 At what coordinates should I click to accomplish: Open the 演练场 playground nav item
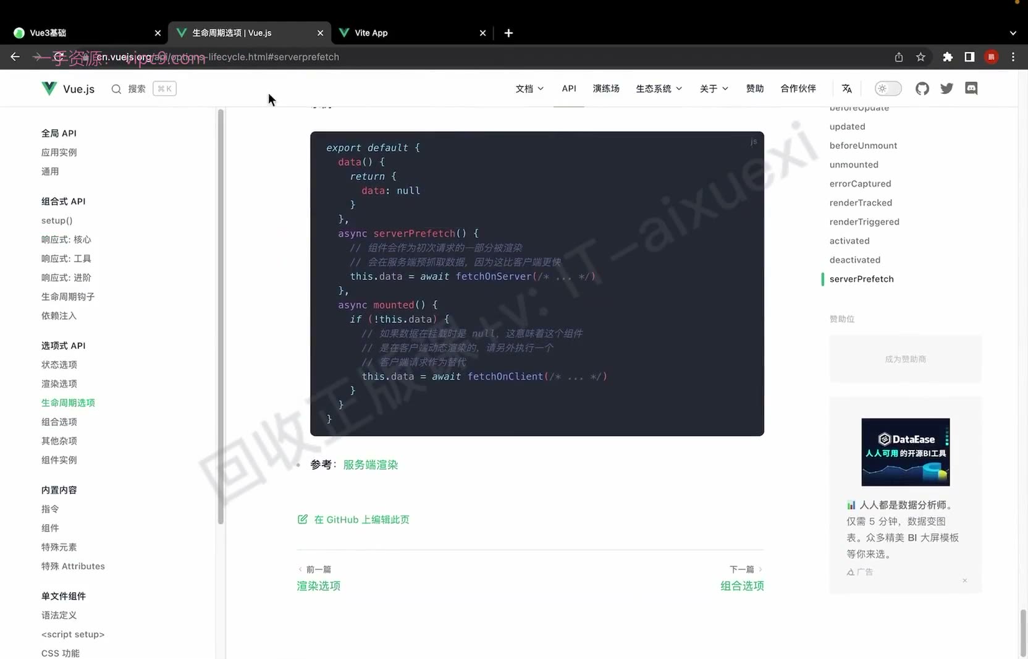(x=606, y=88)
